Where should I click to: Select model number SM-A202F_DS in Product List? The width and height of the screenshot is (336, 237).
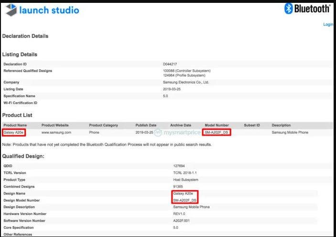(x=217, y=132)
